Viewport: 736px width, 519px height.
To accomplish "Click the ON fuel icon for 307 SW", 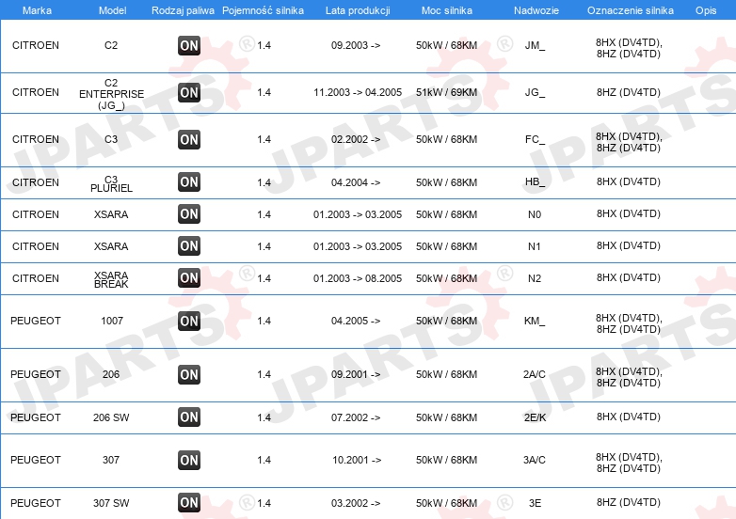I will coord(189,503).
